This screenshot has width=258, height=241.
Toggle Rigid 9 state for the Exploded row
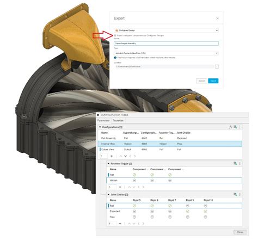[x=188, y=211]
